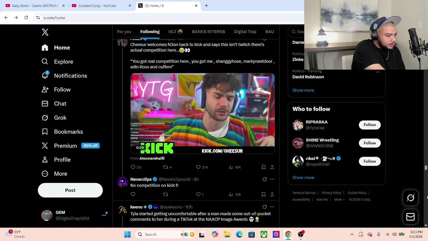Image resolution: width=428 pixels, height=241 pixels.
Task: Play the Cheesur Kick video
Action: coord(202,113)
